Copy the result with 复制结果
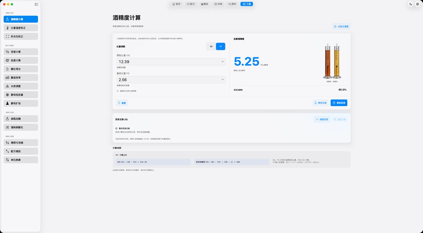The height and width of the screenshot is (233, 423). pyautogui.click(x=339, y=103)
